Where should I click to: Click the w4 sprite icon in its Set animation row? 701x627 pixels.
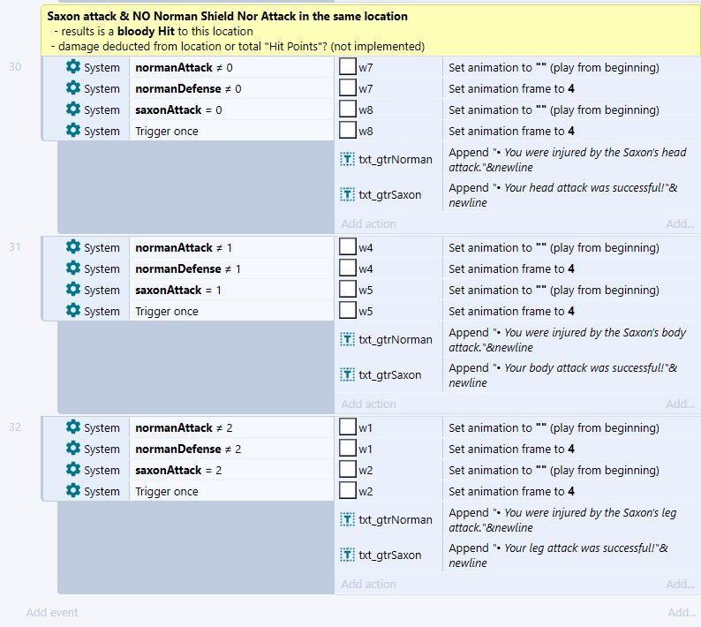point(347,247)
